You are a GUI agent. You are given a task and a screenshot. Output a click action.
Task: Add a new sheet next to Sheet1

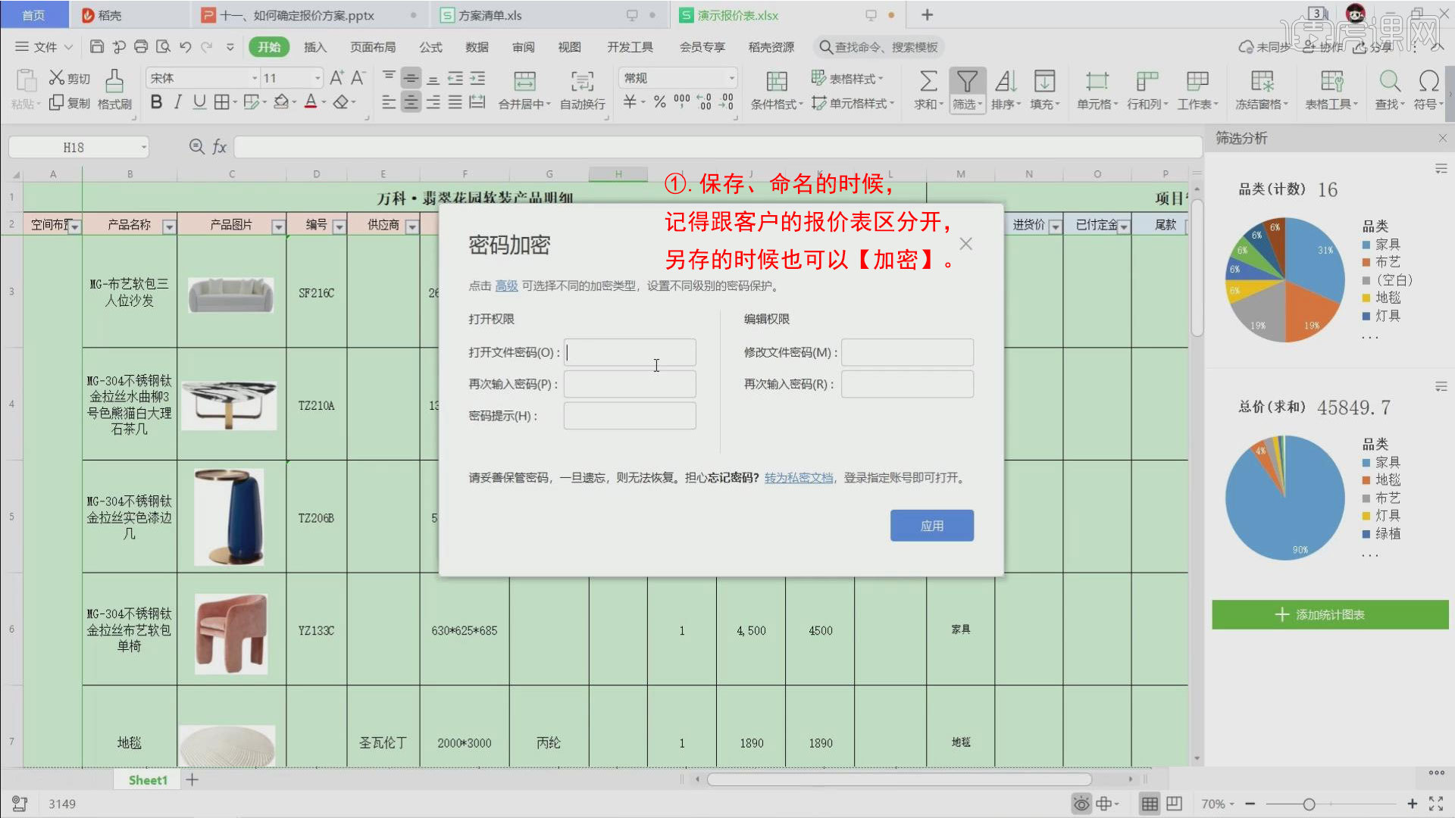coord(192,779)
